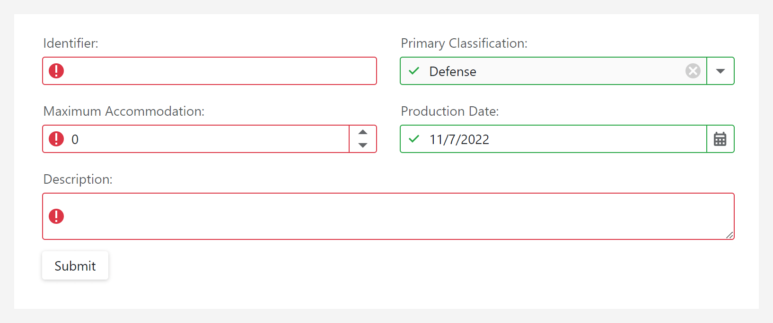The image size is (773, 323).
Task: Click the dropdown arrow next to Defense
Action: coord(720,71)
